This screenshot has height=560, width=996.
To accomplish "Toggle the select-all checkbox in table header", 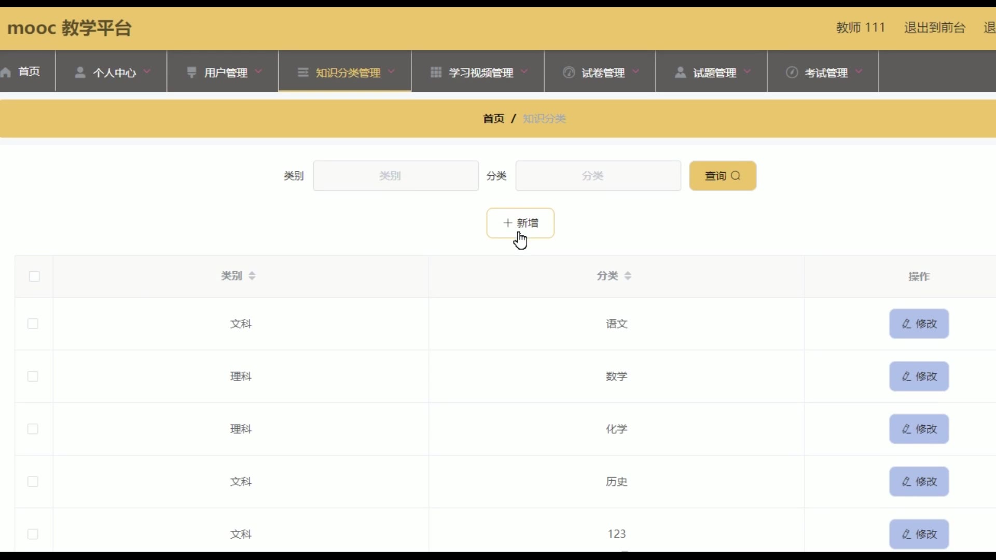I will [34, 276].
